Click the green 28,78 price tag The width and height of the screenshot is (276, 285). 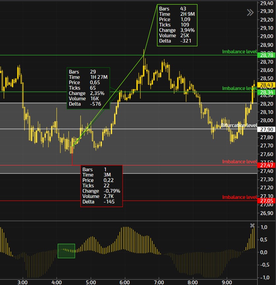[x=266, y=55]
